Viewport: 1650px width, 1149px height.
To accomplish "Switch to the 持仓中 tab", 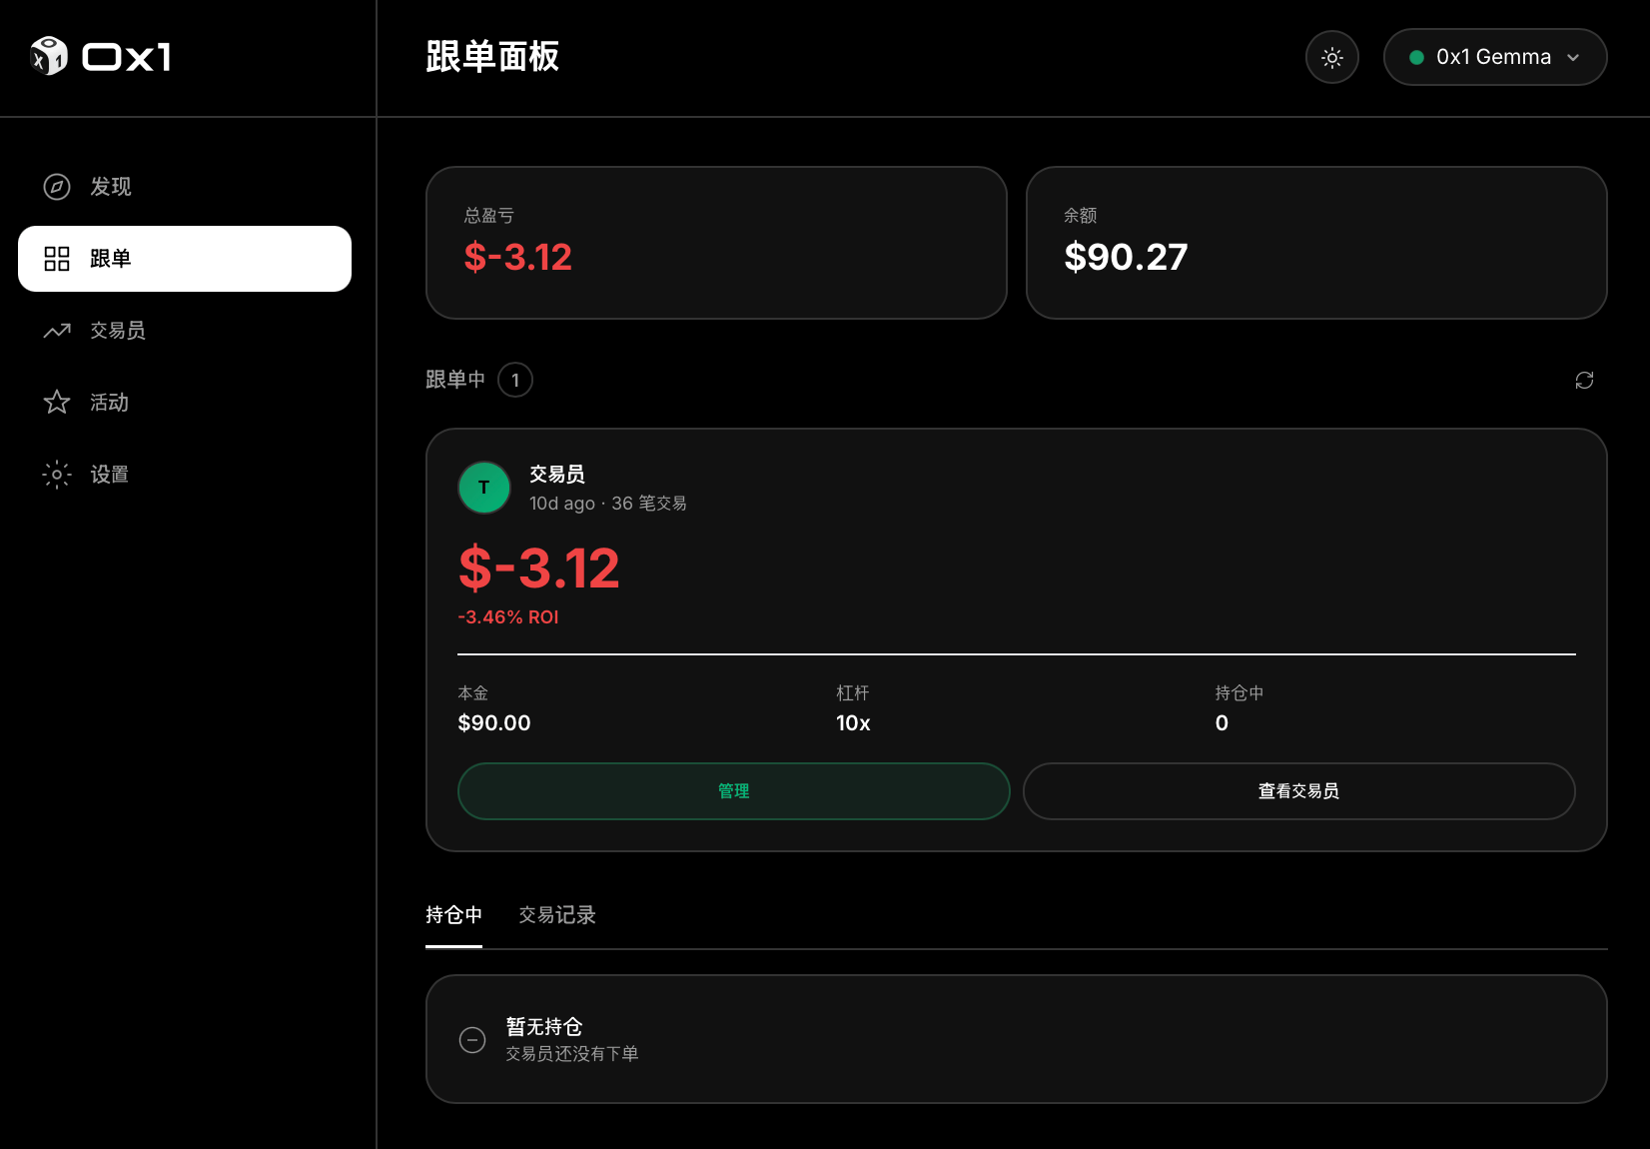I will [453, 915].
